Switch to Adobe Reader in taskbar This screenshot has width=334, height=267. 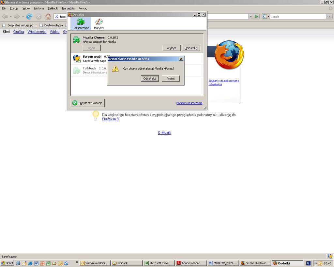[191, 263]
